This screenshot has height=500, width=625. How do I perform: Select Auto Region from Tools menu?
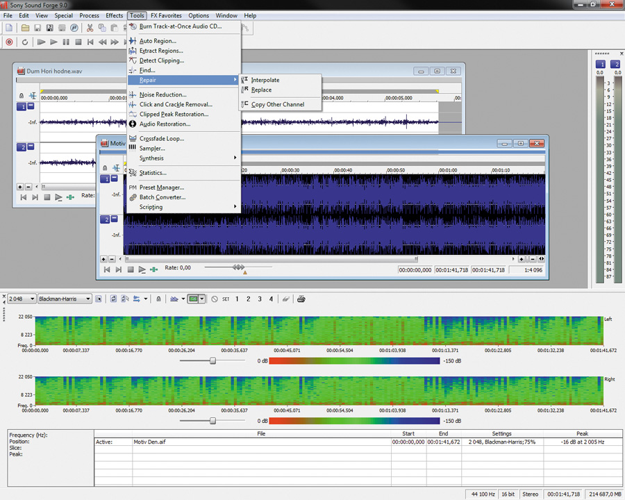point(184,41)
